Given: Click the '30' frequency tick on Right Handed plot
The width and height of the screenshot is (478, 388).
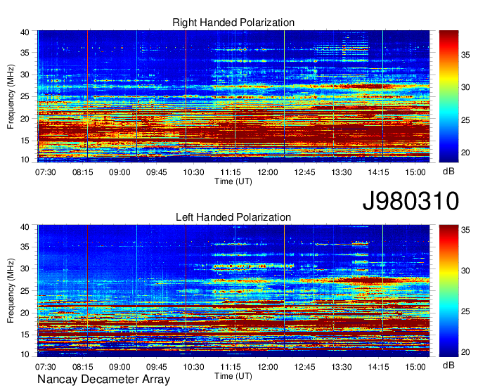Looking at the screenshot, I should (25, 75).
